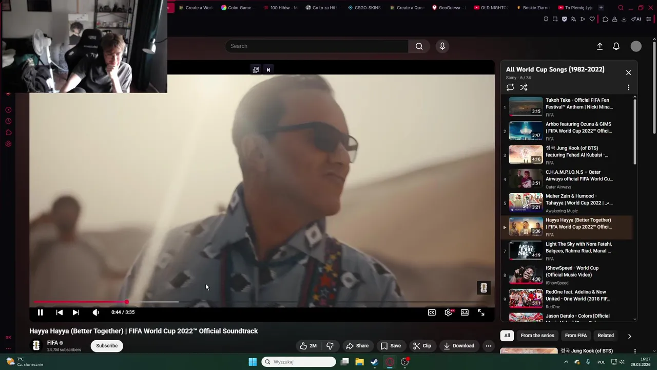Screen dimensions: 657x370
Task: Select the All filter chip
Action: 507,336
